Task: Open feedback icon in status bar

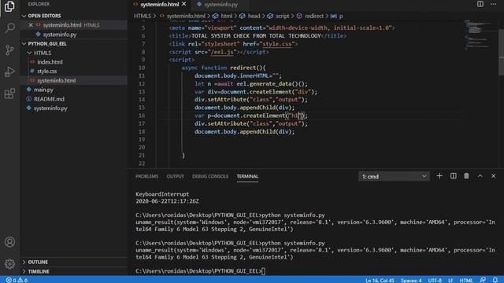Action: [x=483, y=280]
